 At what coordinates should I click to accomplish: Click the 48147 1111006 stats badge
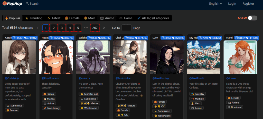tap(247, 38)
